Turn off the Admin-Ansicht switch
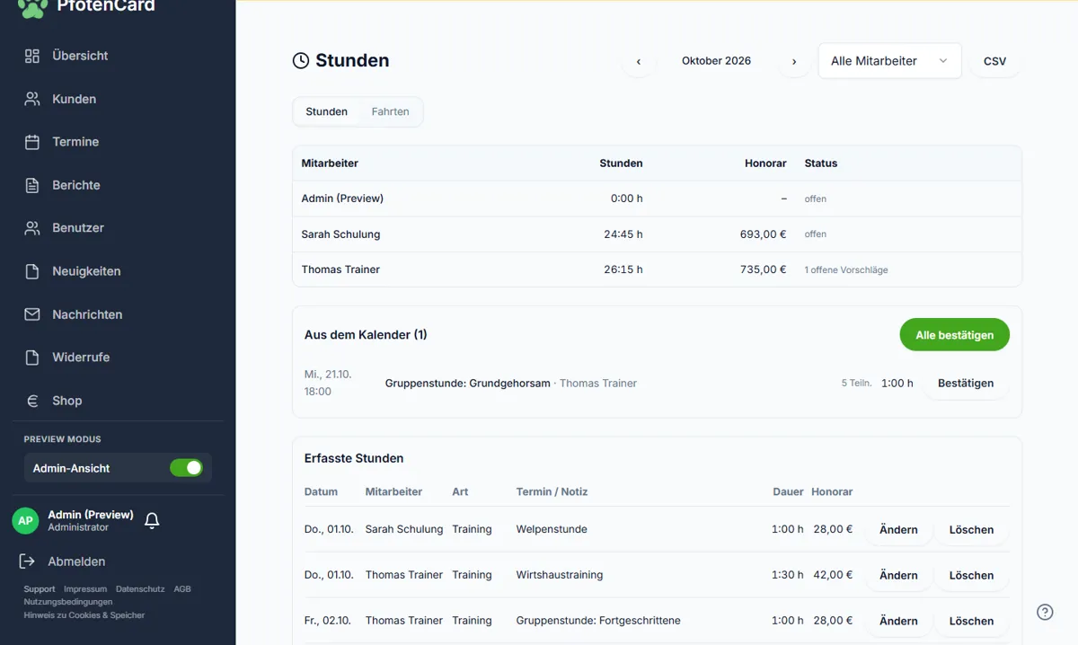1078x645 pixels. (x=186, y=468)
